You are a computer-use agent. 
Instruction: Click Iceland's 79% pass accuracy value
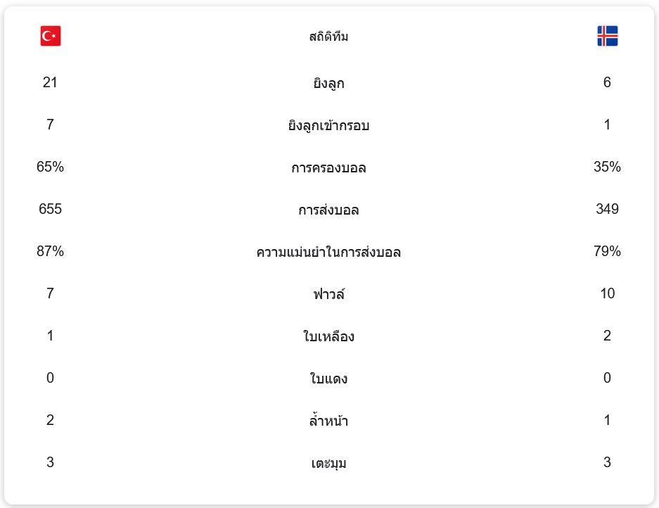[x=607, y=251]
